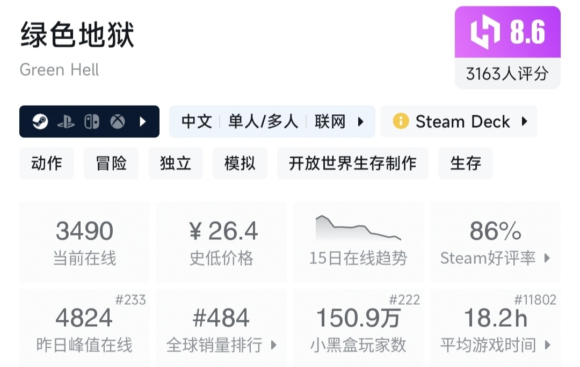This screenshot has width=580, height=367.
Task: Open the 冒险 genre tag
Action: (x=111, y=164)
